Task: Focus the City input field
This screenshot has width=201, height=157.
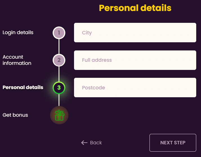Action: click(135, 33)
